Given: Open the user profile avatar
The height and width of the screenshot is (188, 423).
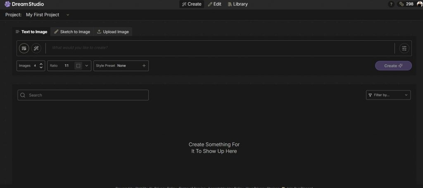Looking at the screenshot, I should click(x=419, y=4).
